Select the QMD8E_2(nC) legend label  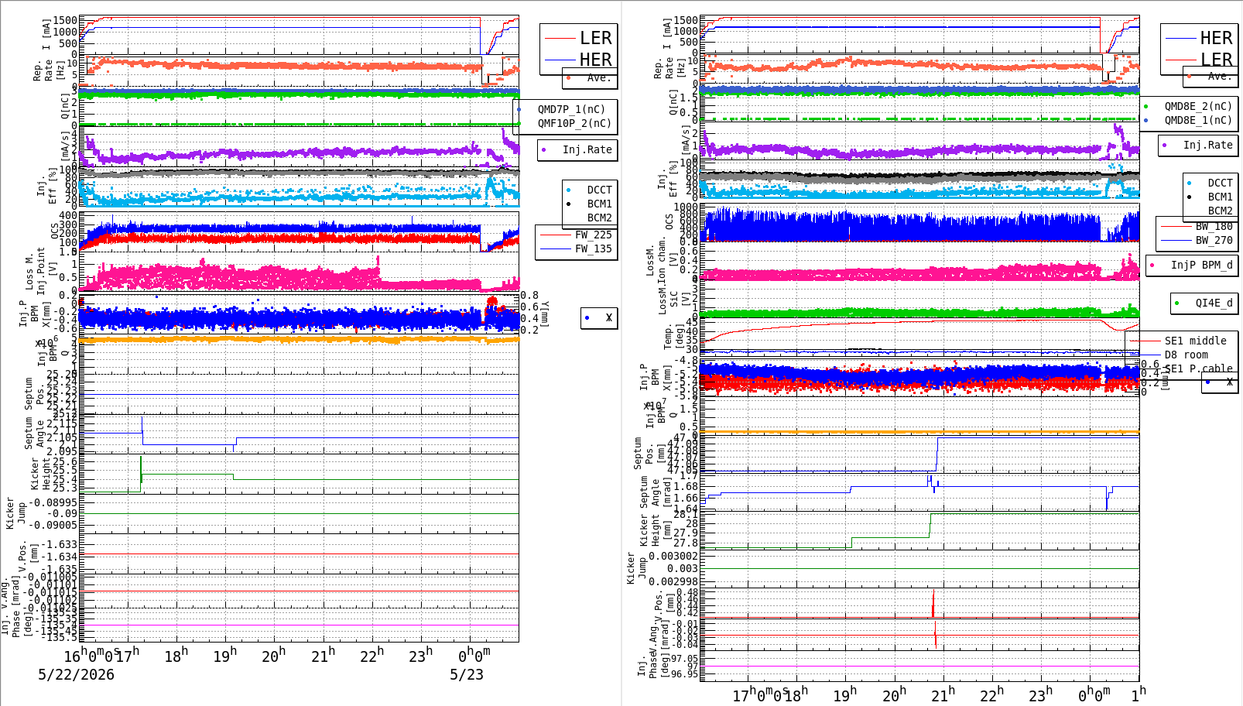tap(1198, 106)
